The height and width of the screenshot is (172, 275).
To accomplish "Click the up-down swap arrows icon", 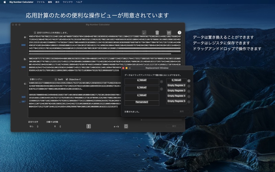I will 88,126.
